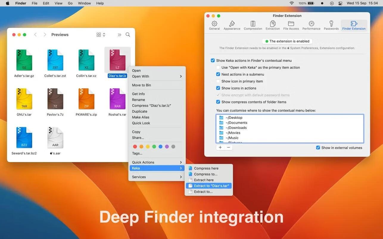The height and width of the screenshot is (239, 383).
Task: Toggle Nest actions in a submenu checkbox
Action: [218, 74]
